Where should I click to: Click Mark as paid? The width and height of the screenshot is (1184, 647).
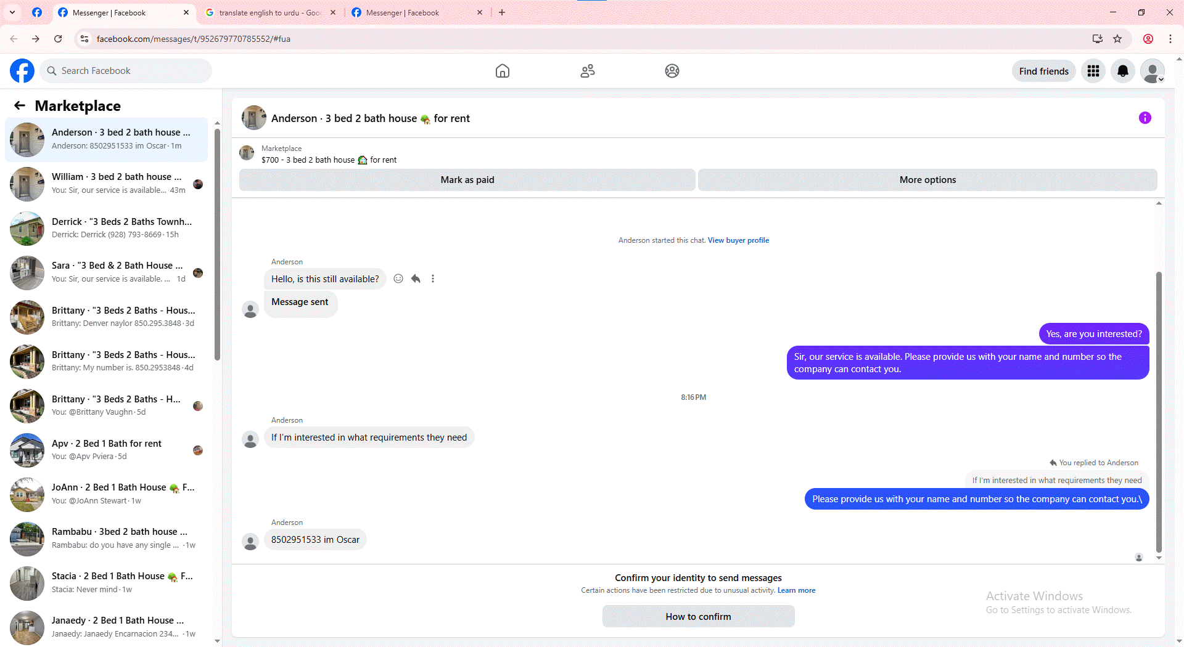467,180
